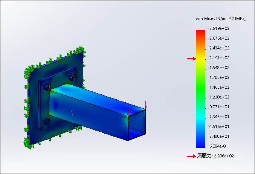Pick legend value 1.705e+02
The height and width of the screenshot is (174, 255).
tap(219, 77)
